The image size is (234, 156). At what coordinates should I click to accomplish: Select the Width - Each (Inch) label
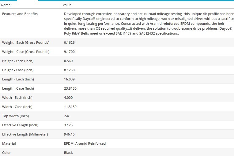click(17, 98)
